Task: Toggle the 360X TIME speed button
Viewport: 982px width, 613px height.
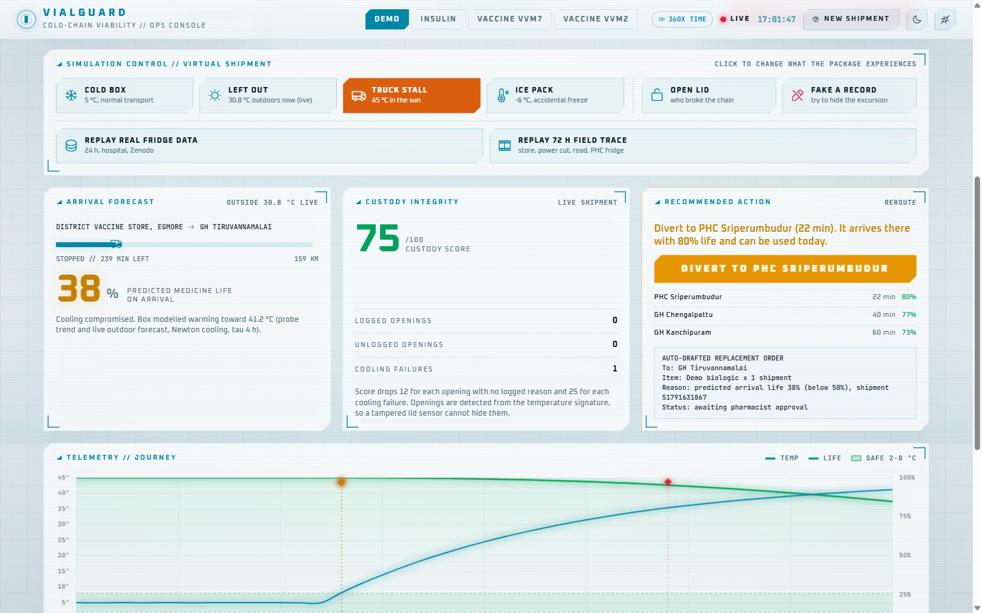Action: 682,19
